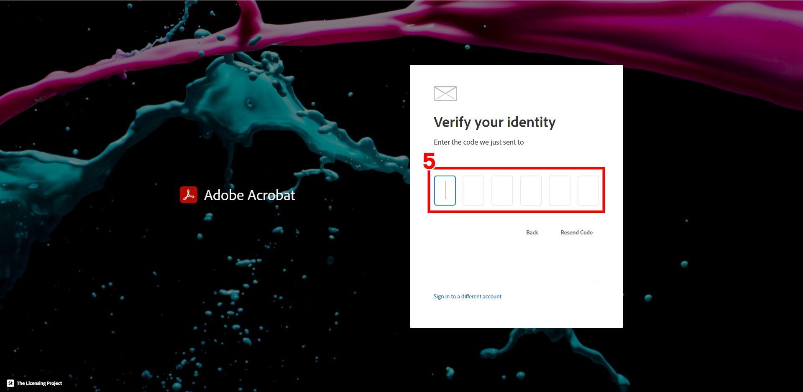
Task: Request a new code with Resend Code
Action: point(576,232)
